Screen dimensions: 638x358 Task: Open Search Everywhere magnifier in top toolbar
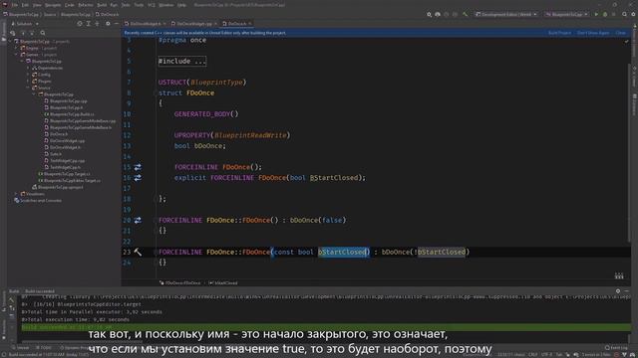[x=624, y=14]
